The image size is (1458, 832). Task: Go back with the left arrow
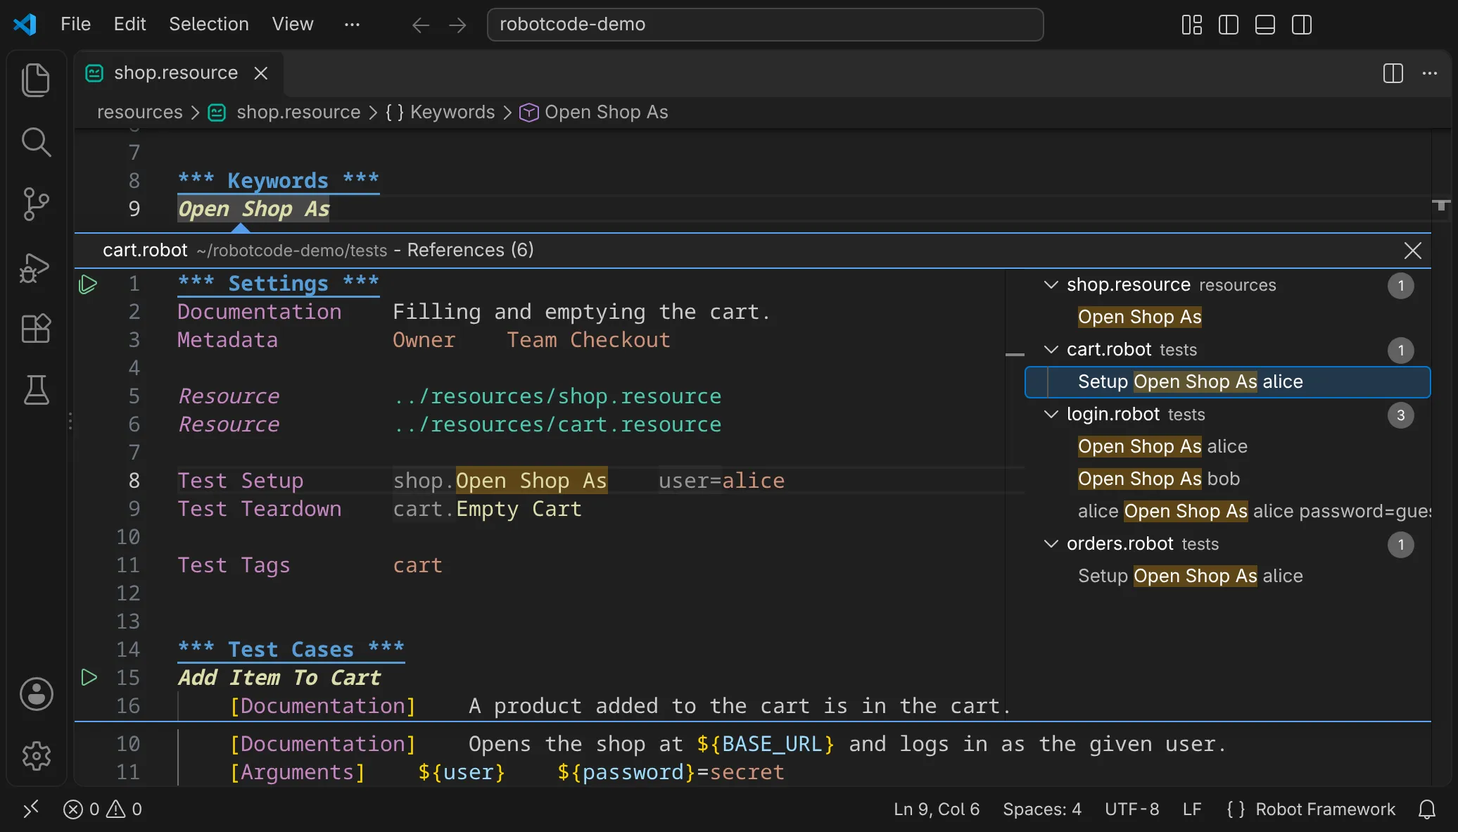pos(421,25)
